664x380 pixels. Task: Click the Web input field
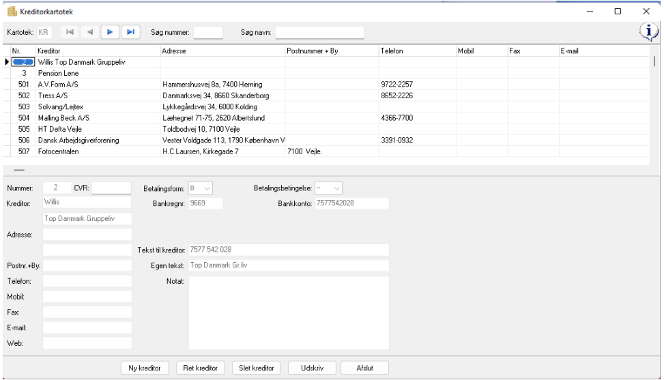(x=87, y=343)
